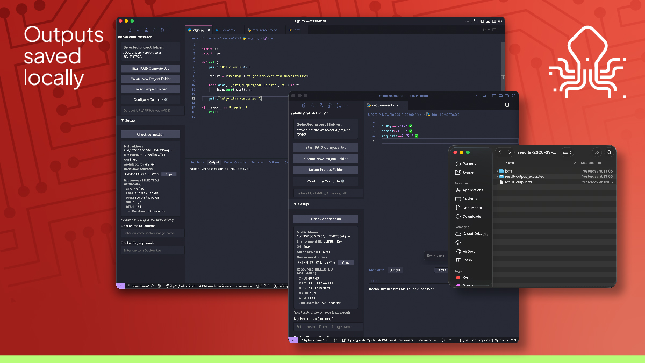The width and height of the screenshot is (645, 363).
Task: Open Explorer icon in requirements.txt window activity bar
Action: 304,105
